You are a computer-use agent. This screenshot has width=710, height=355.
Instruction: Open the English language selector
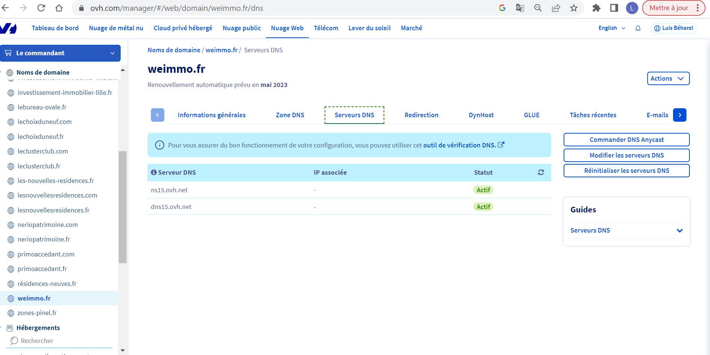coord(611,28)
